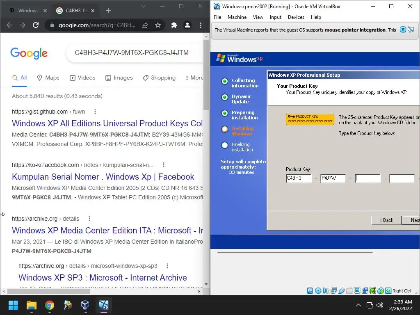The image size is (420, 315).
Task: Click the shared folders icon in VirtualBox status bar
Action: [349, 291]
